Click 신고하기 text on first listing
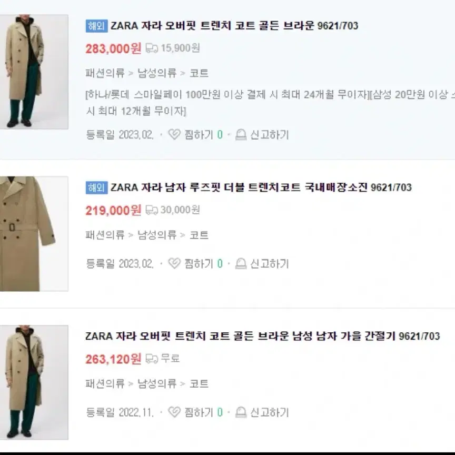The width and height of the screenshot is (455, 455). coord(269,135)
